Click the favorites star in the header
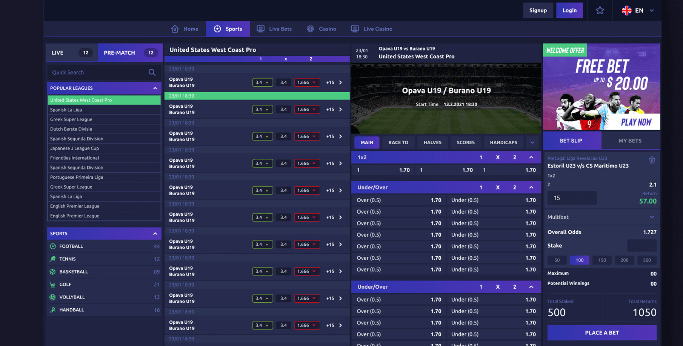The width and height of the screenshot is (683, 346). coord(600,10)
